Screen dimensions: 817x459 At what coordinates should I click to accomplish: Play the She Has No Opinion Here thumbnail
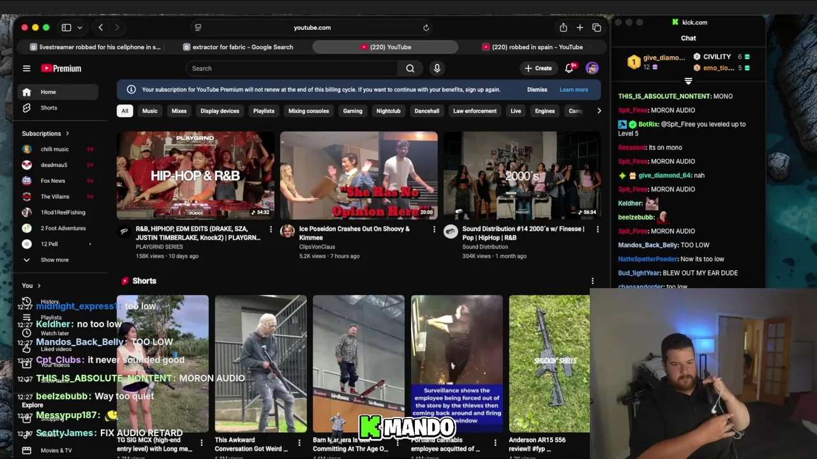pyautogui.click(x=359, y=175)
